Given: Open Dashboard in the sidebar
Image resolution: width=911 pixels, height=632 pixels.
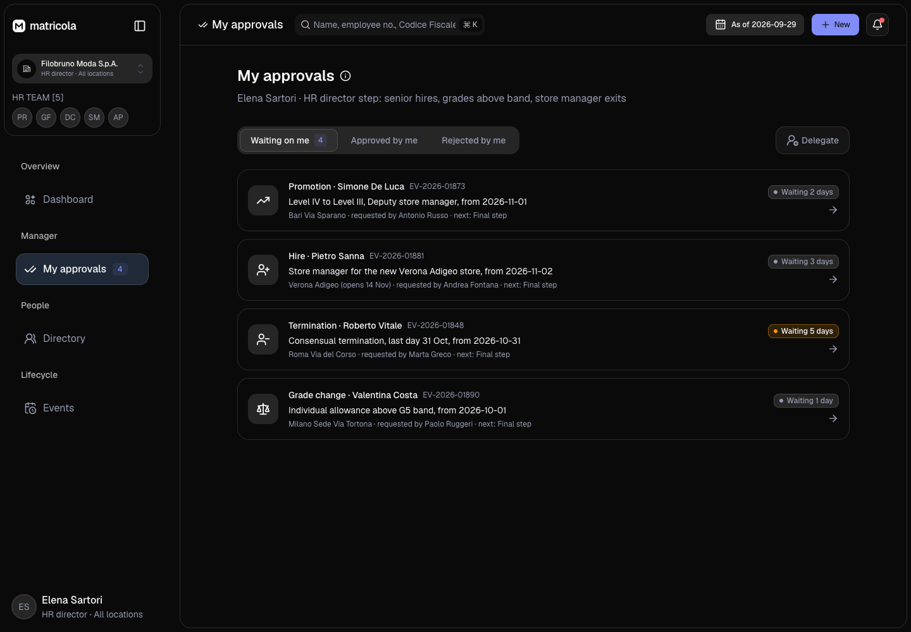Looking at the screenshot, I should point(82,200).
